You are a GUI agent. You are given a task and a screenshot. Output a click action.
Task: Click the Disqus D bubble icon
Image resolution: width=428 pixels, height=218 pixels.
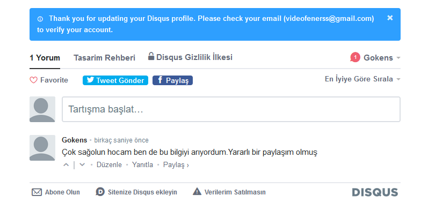coord(100,192)
